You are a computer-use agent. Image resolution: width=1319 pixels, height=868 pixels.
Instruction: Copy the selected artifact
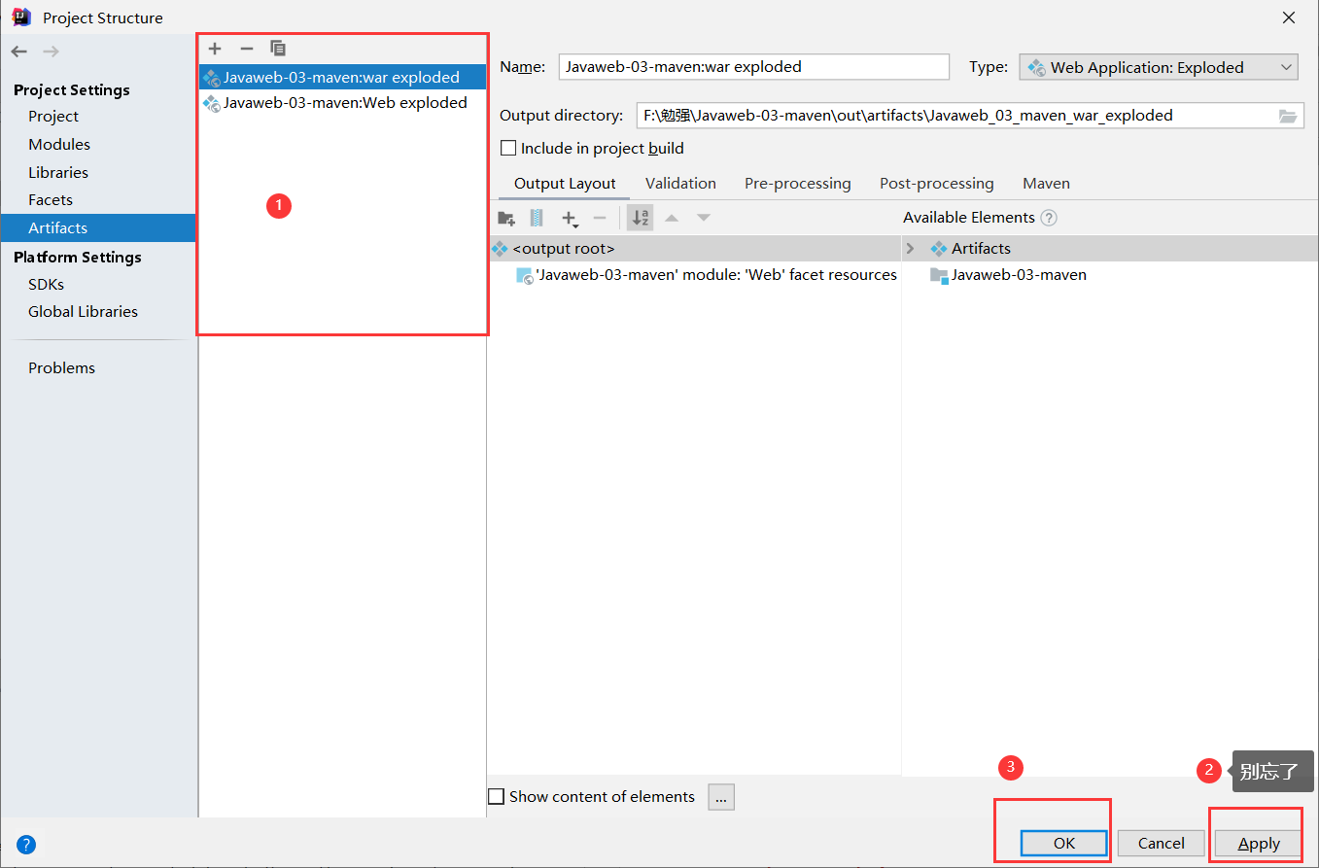tap(278, 49)
